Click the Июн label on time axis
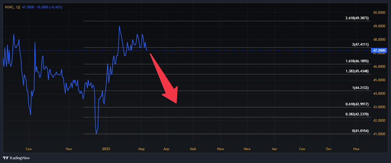Image resolution: width=391 pixels, height=163 pixels. pos(221,149)
